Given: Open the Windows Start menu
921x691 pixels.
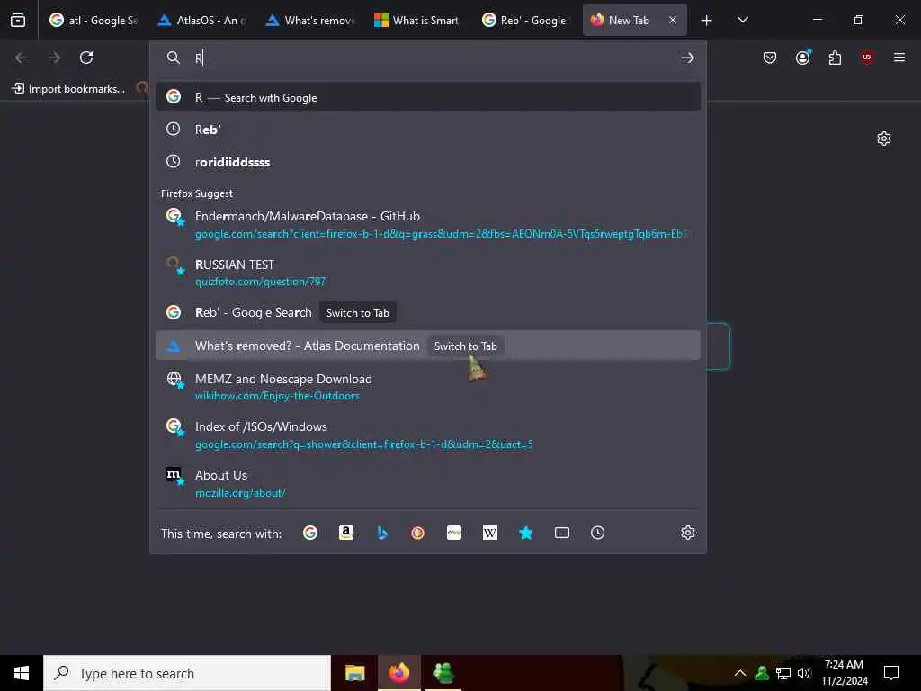Looking at the screenshot, I should click(x=22, y=673).
